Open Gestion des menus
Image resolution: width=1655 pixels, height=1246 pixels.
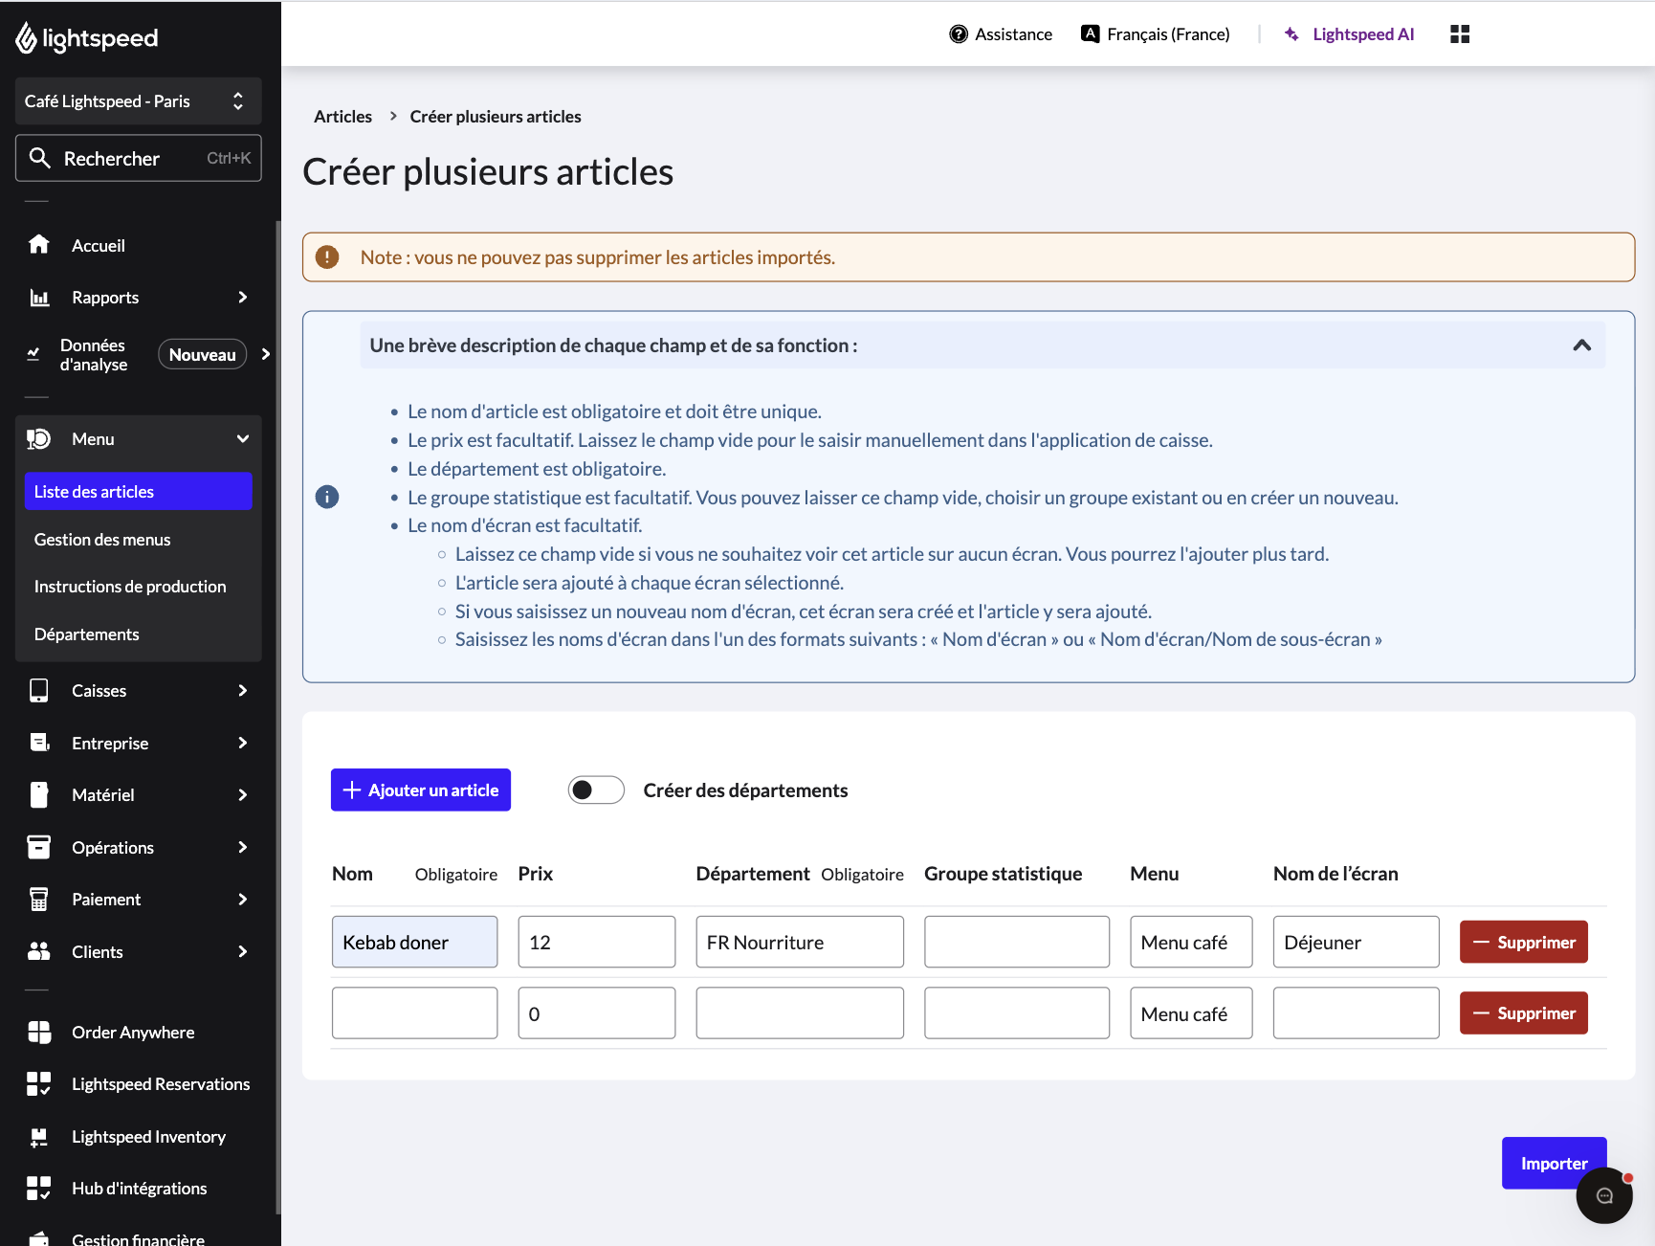coord(102,540)
